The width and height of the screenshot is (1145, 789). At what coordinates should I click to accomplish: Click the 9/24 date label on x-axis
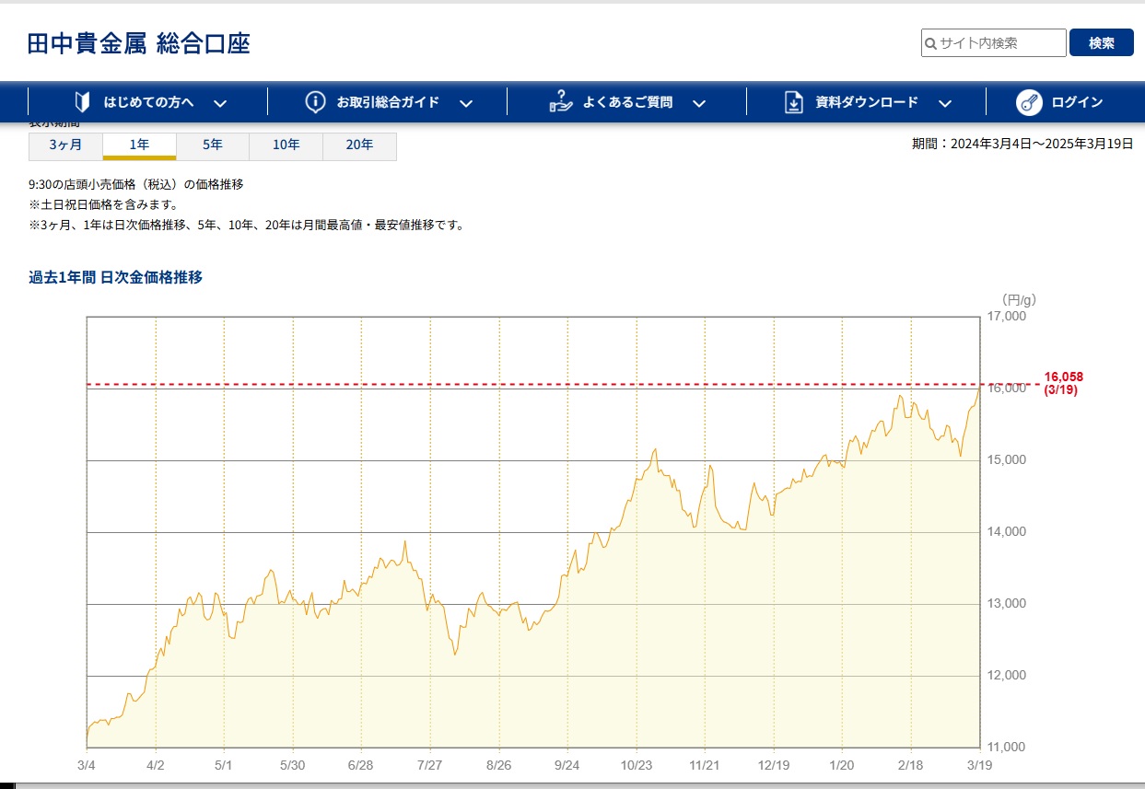567,765
